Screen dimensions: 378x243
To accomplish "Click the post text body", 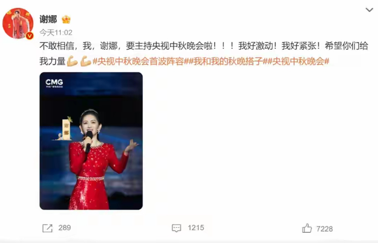I will (x=204, y=54).
